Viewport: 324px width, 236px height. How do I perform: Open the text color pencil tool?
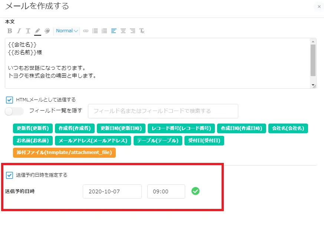tap(37, 31)
